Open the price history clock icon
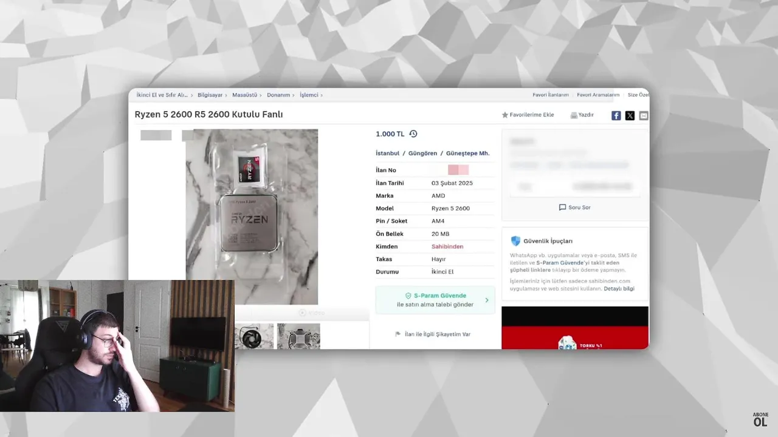The width and height of the screenshot is (778, 437). (413, 134)
